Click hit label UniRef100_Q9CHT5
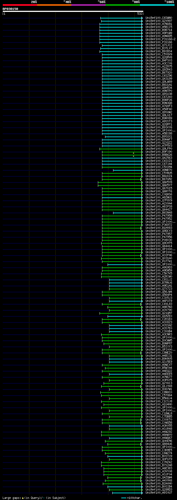The image size is (177, 500). (159, 243)
